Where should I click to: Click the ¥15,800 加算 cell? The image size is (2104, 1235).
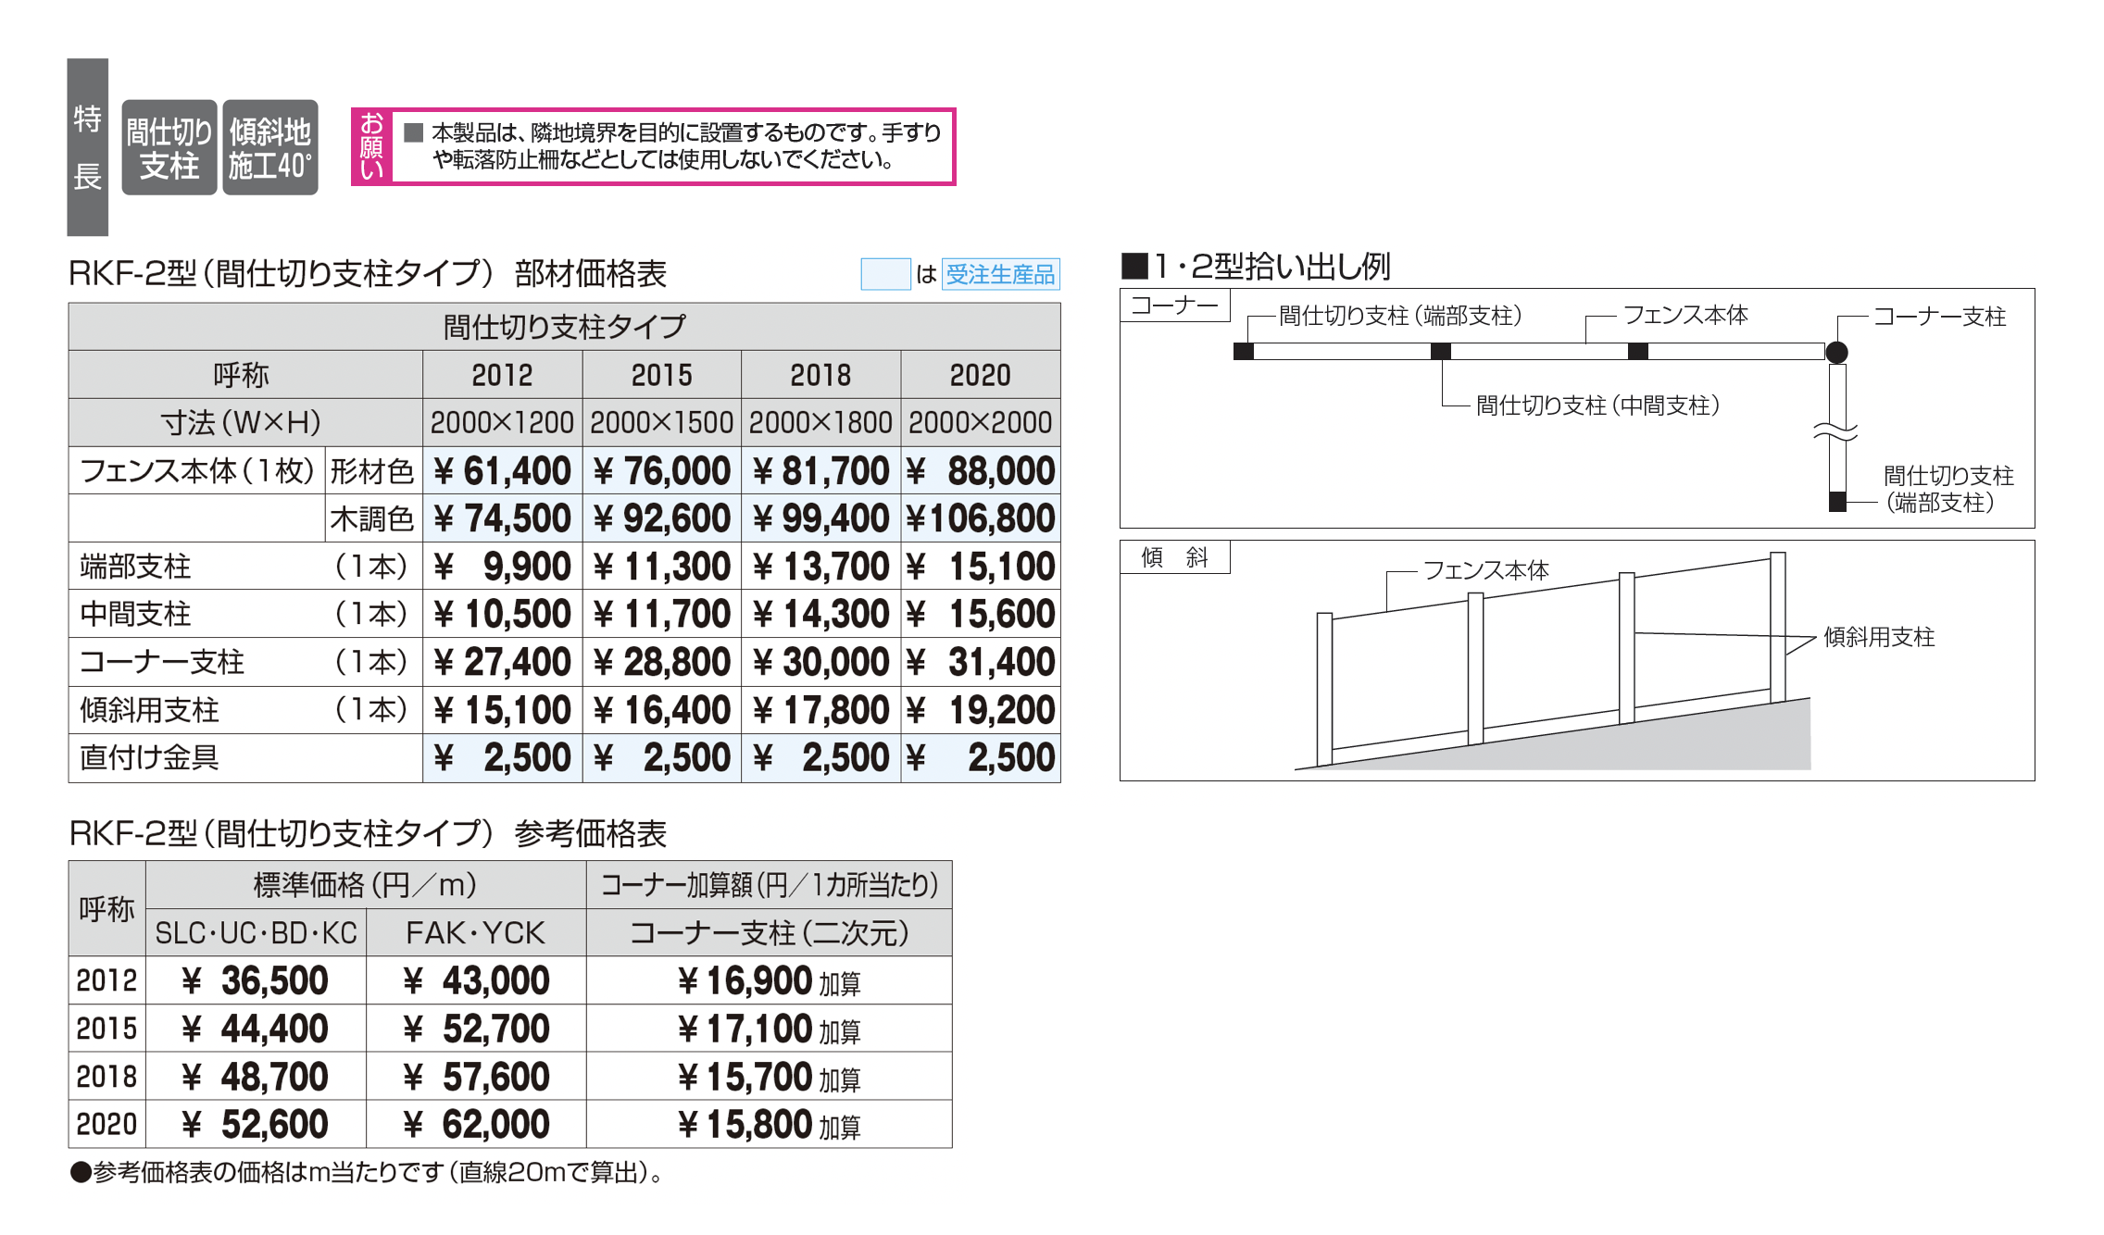coord(769,1125)
